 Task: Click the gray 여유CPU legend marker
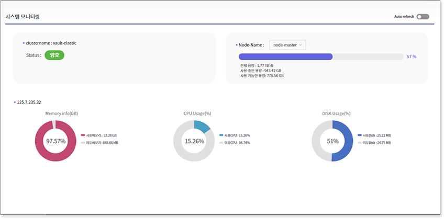[221, 142]
